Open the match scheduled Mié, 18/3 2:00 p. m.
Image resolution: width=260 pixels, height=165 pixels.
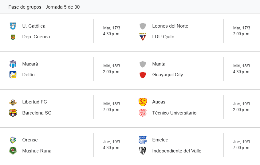(112, 69)
